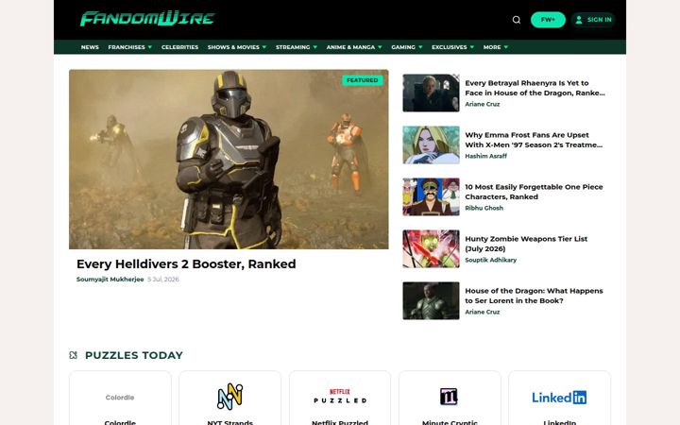Image resolution: width=680 pixels, height=425 pixels.
Task: Expand the Gaming dropdown arrow
Action: click(420, 47)
